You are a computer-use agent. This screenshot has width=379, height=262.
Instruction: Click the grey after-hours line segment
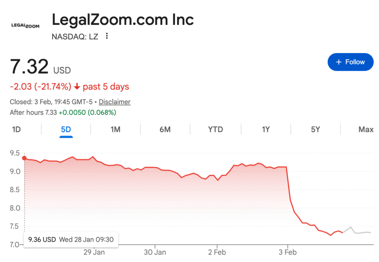358,232
